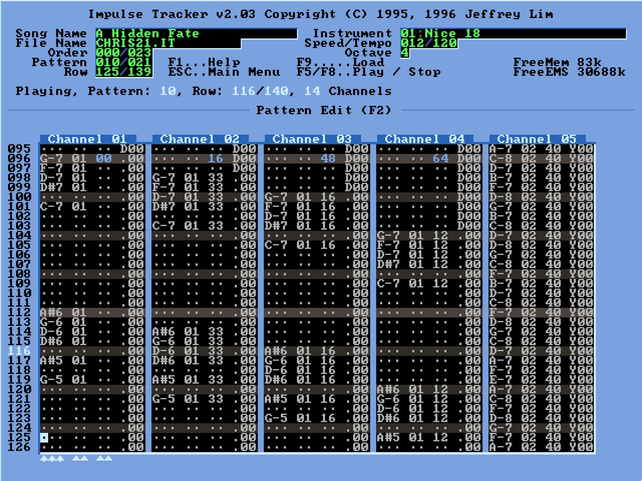Select the Pattern value 010/021

[x=124, y=63]
